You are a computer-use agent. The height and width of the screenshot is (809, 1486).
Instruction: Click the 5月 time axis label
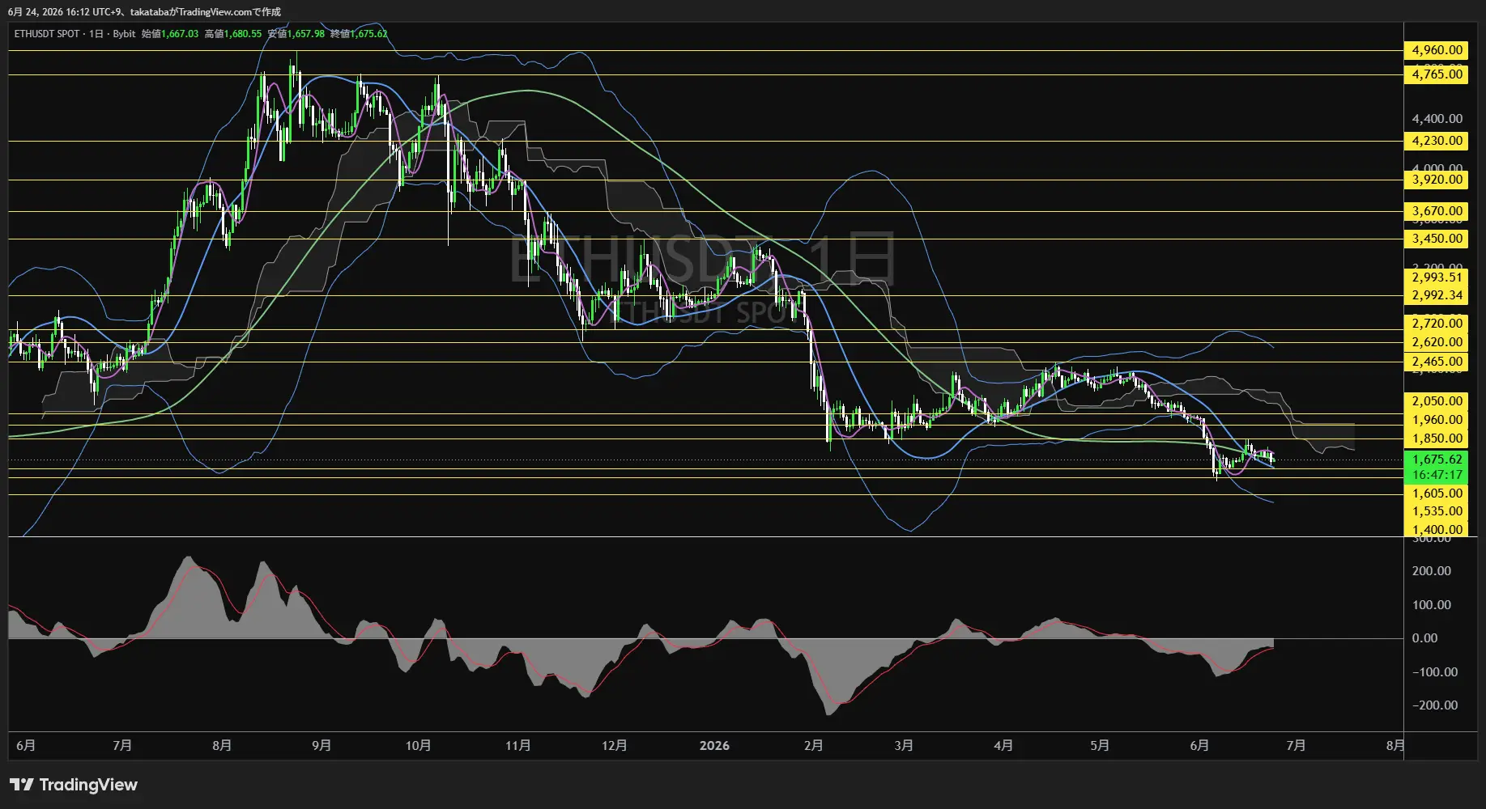1100,745
